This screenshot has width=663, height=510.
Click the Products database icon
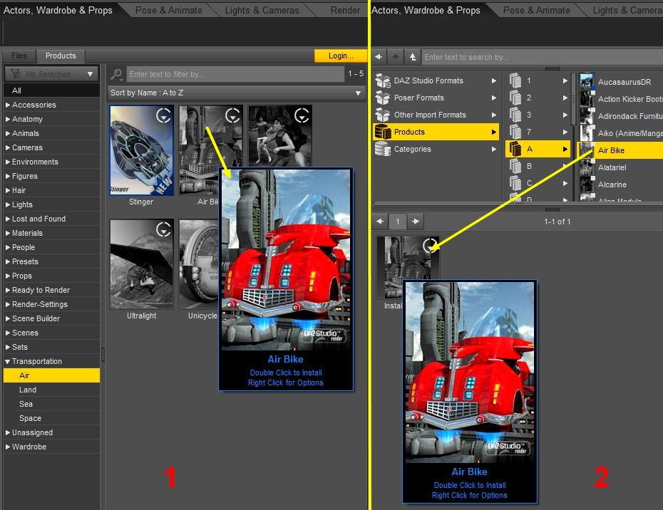pos(383,132)
